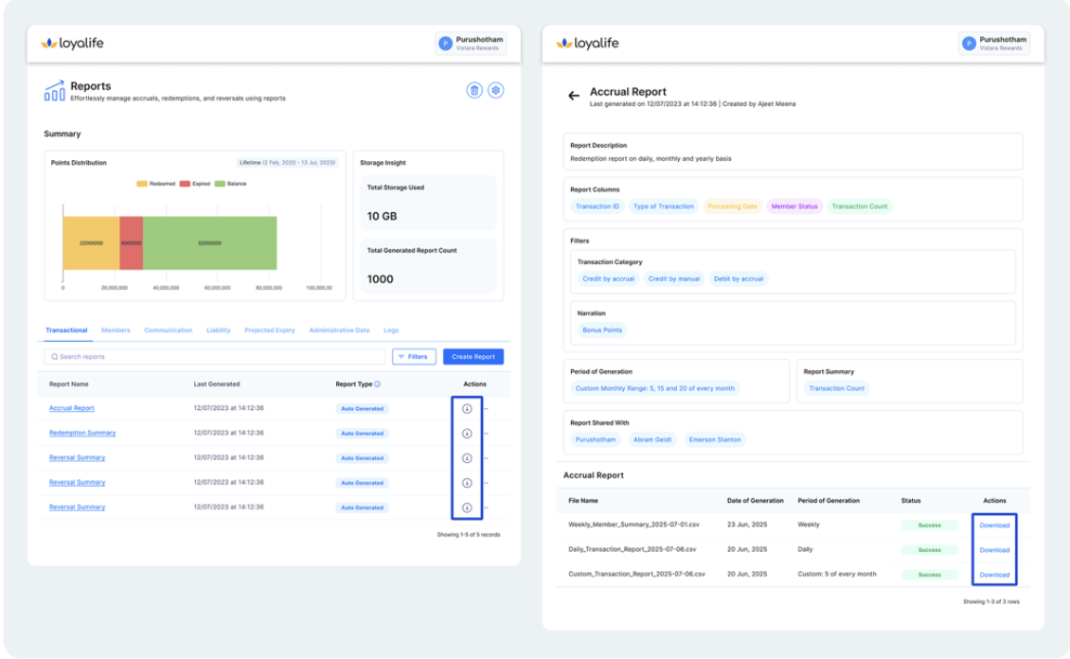This screenshot has width=1070, height=659.
Task: Open the Logs tab
Action: [x=391, y=330]
